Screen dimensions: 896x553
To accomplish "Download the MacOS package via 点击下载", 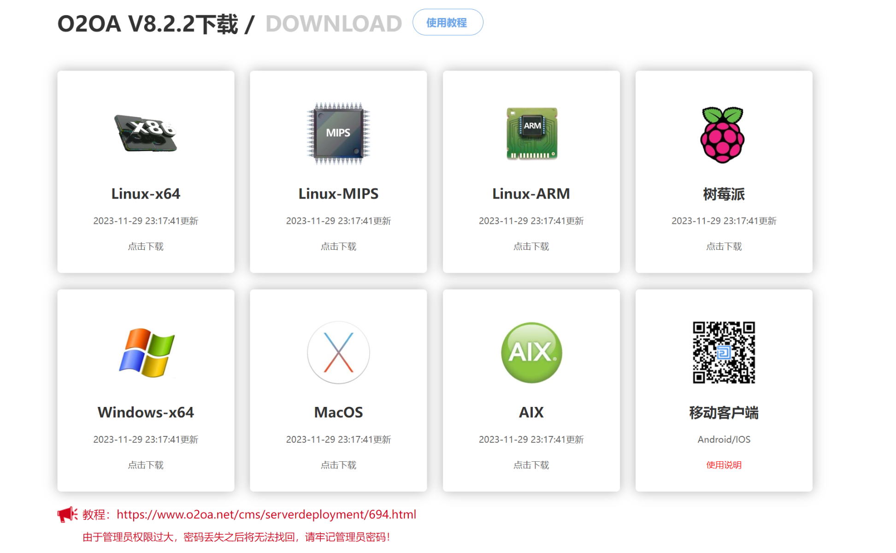I will (338, 465).
